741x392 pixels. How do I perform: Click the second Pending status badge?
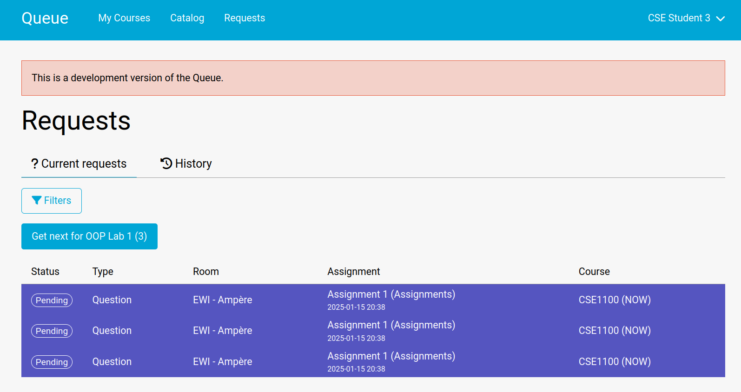(x=52, y=331)
